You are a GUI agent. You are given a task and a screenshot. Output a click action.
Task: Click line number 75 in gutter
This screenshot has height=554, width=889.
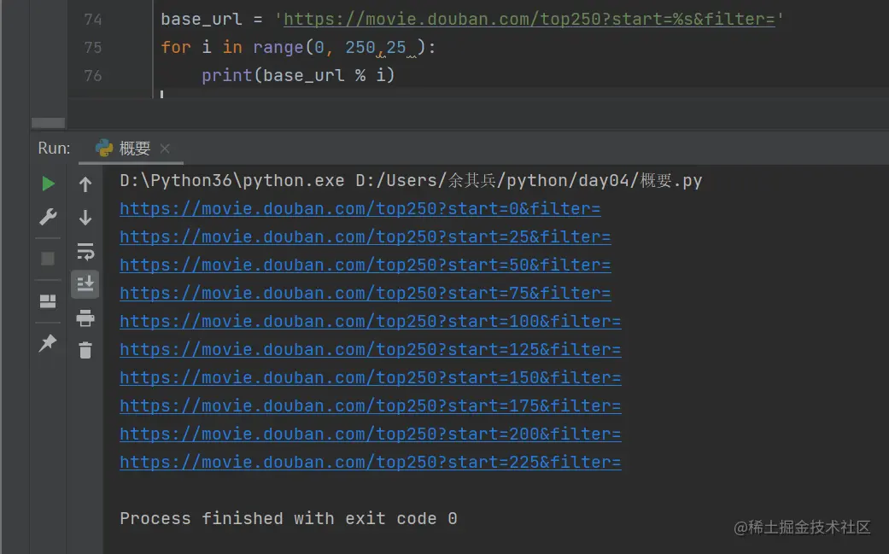click(x=93, y=48)
